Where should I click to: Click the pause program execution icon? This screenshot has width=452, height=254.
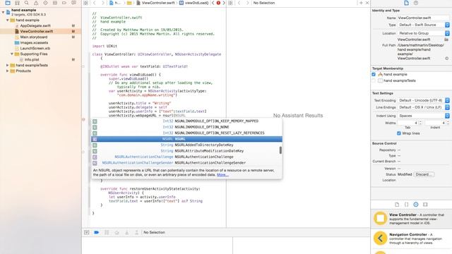pos(107,232)
